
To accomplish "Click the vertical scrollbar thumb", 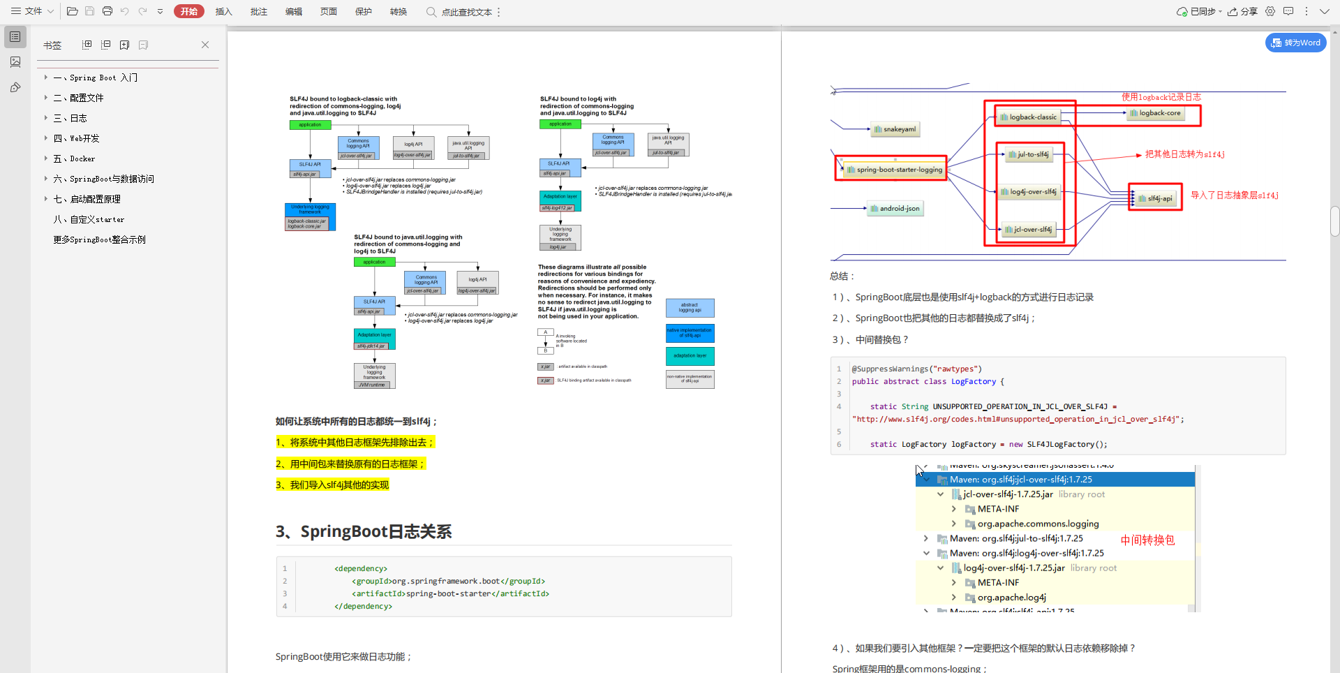I will tap(1335, 221).
